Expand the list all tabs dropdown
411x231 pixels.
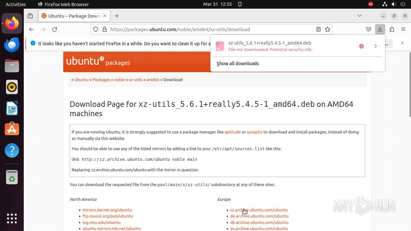(360, 16)
